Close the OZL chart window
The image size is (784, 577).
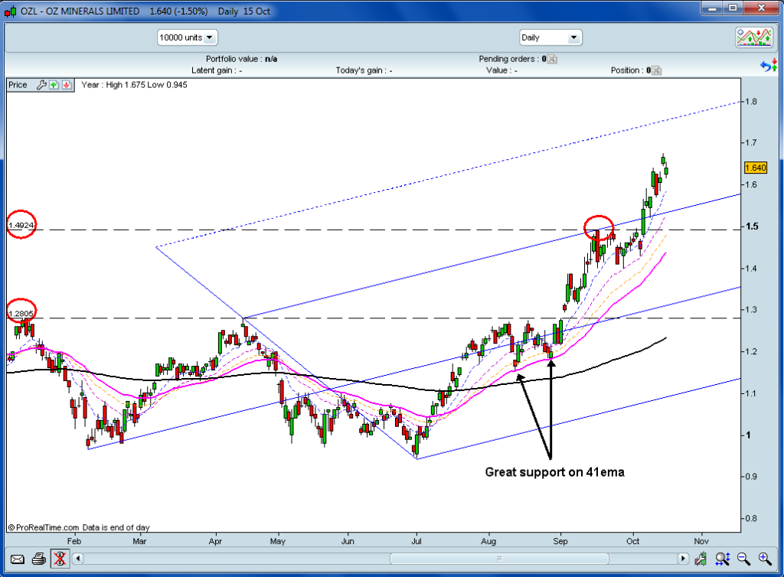point(761,8)
